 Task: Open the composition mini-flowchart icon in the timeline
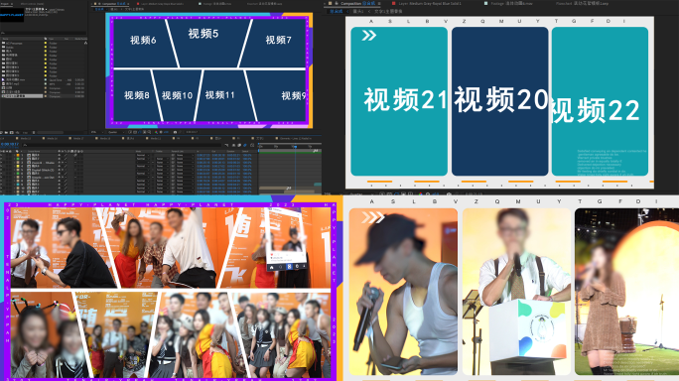click(x=226, y=145)
